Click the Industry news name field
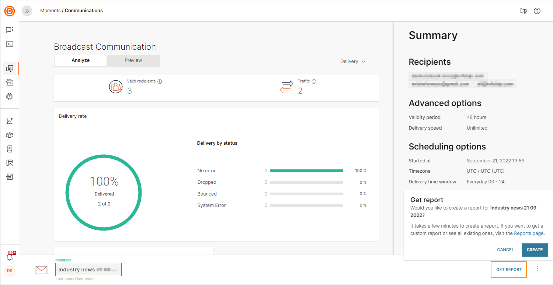 [88, 270]
